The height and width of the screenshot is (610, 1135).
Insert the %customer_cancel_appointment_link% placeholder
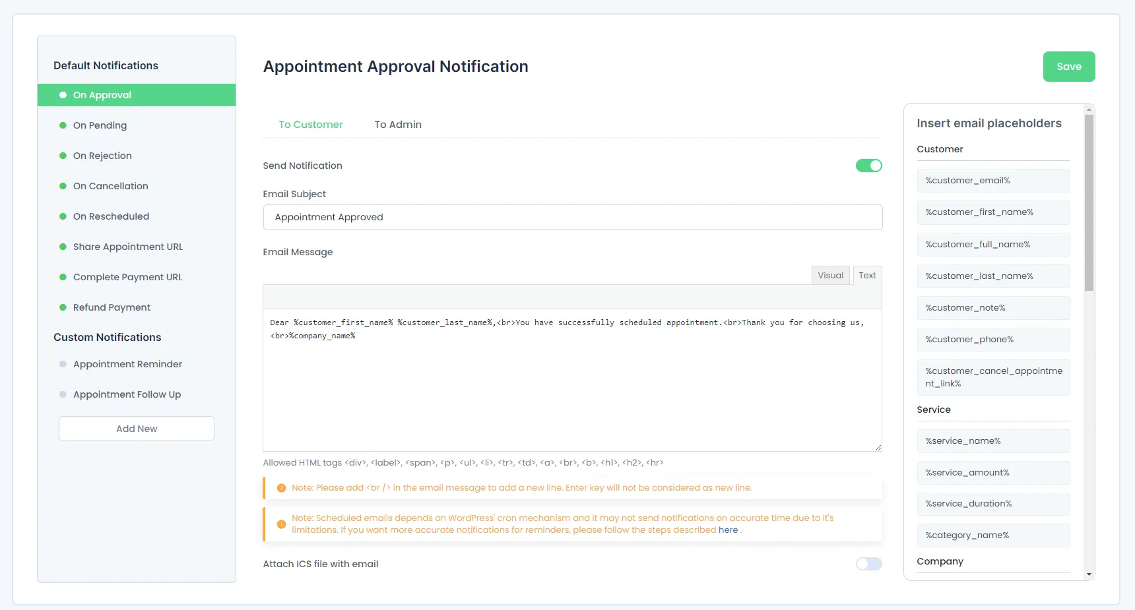(x=993, y=377)
